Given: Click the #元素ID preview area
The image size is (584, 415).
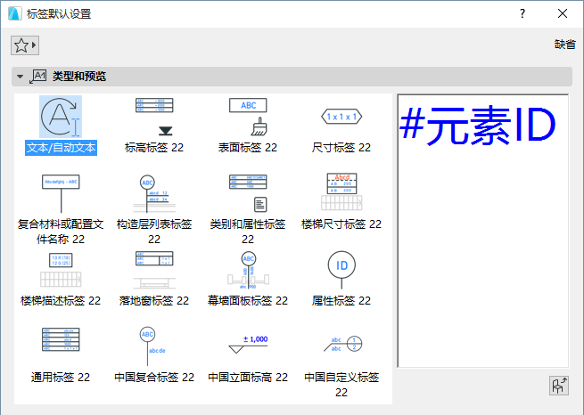Looking at the screenshot, I should (x=482, y=231).
